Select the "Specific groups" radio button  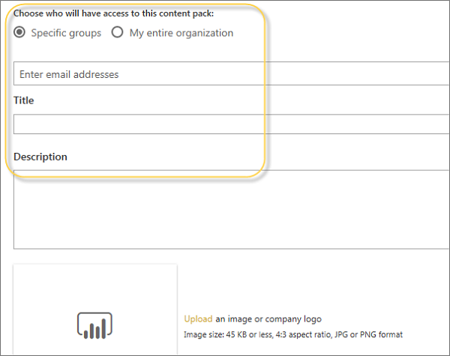point(19,33)
